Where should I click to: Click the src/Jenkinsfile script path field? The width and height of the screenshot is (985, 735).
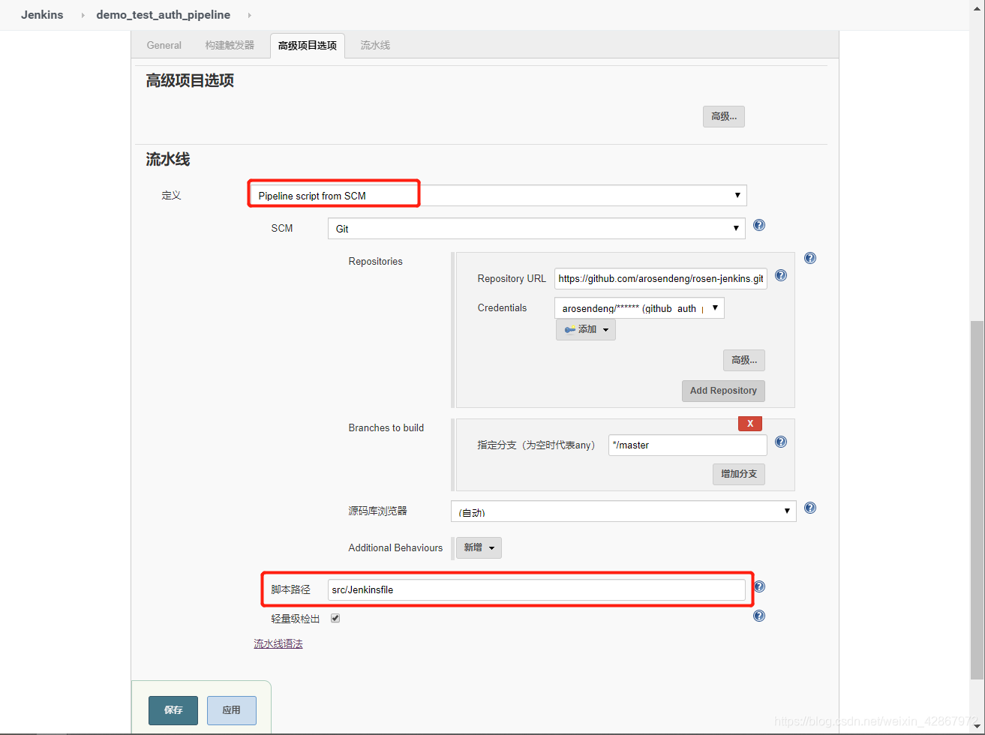[536, 589]
